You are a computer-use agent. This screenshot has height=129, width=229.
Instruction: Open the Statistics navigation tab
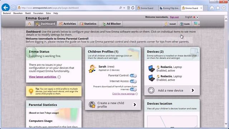click(x=88, y=24)
